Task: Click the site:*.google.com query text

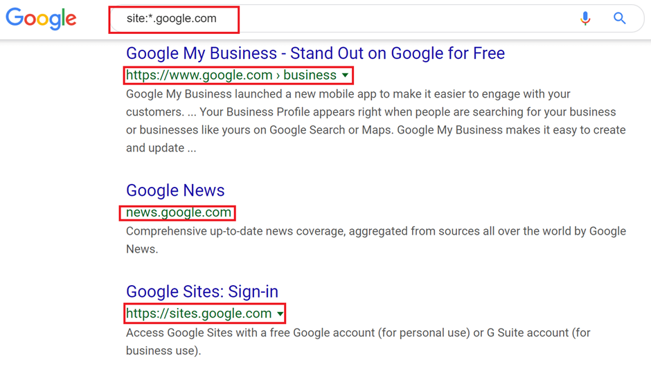Action: point(172,19)
